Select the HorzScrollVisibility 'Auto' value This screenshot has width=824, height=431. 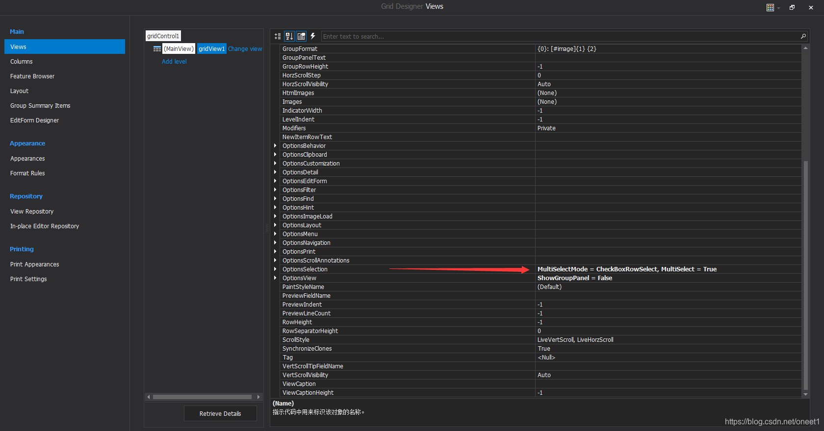tap(668, 84)
